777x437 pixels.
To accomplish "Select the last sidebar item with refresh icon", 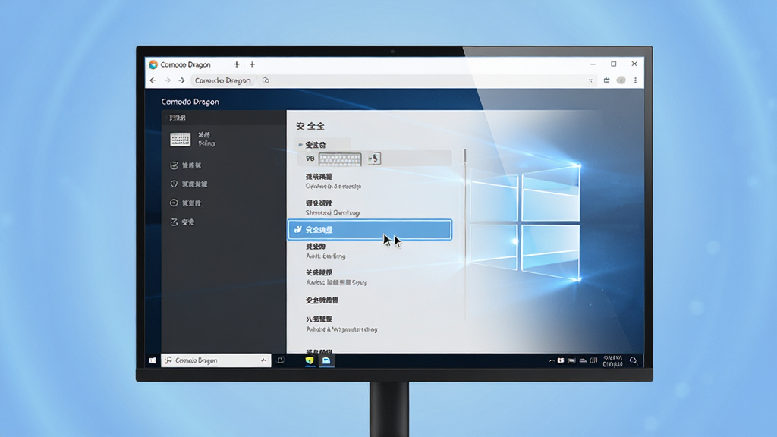I will [182, 222].
